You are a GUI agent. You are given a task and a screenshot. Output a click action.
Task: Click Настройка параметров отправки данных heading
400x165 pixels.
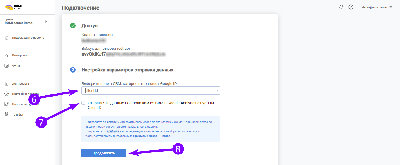click(127, 70)
